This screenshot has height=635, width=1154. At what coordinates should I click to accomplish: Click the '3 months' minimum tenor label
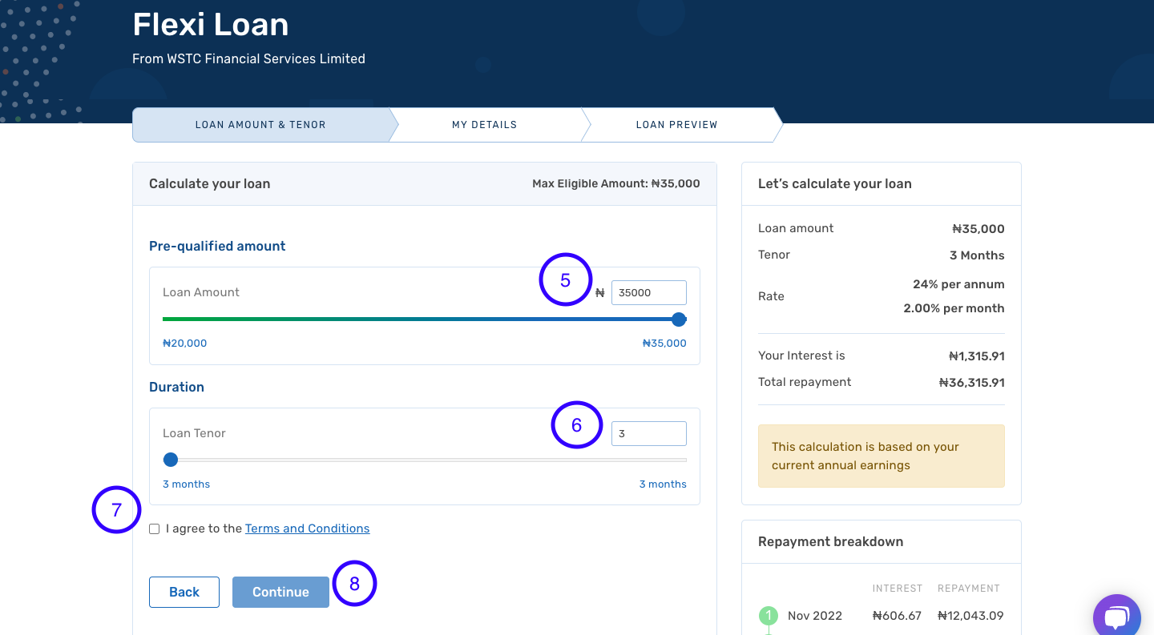click(186, 484)
